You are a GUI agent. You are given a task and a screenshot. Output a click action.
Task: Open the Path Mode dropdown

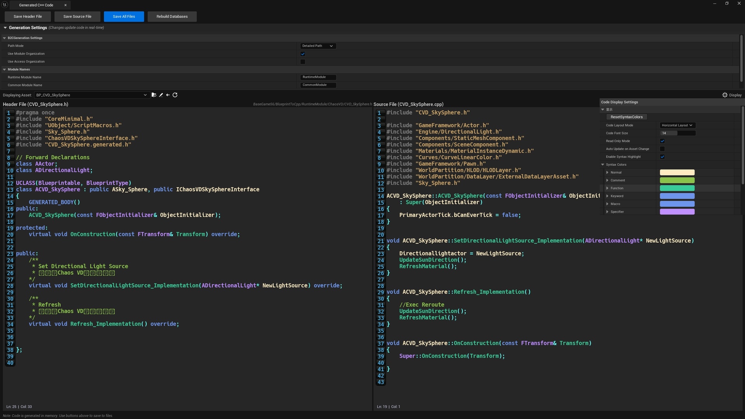point(318,46)
